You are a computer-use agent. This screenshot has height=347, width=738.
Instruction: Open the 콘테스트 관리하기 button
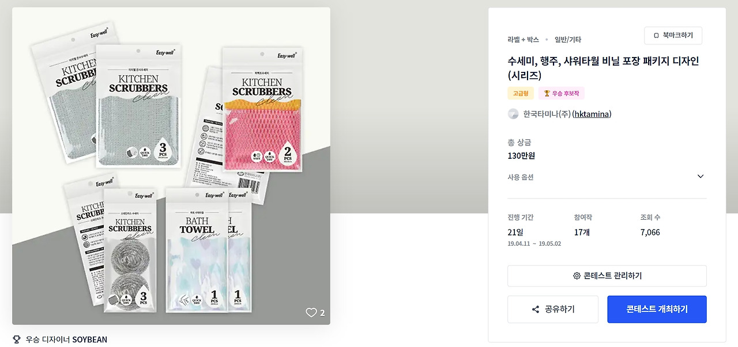[x=607, y=276]
